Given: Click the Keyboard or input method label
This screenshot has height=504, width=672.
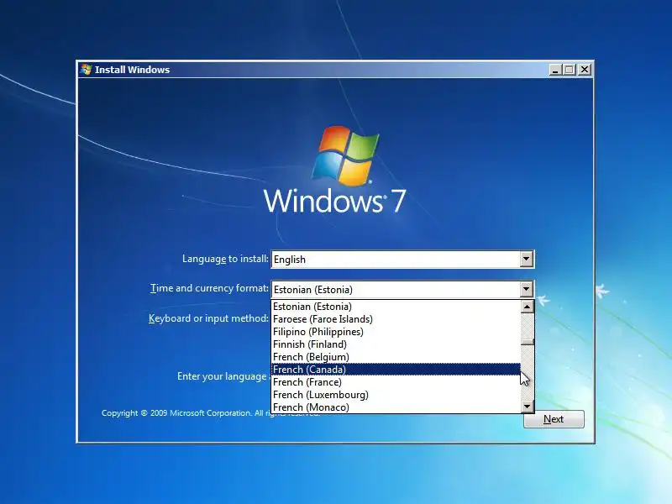Looking at the screenshot, I should tap(208, 318).
